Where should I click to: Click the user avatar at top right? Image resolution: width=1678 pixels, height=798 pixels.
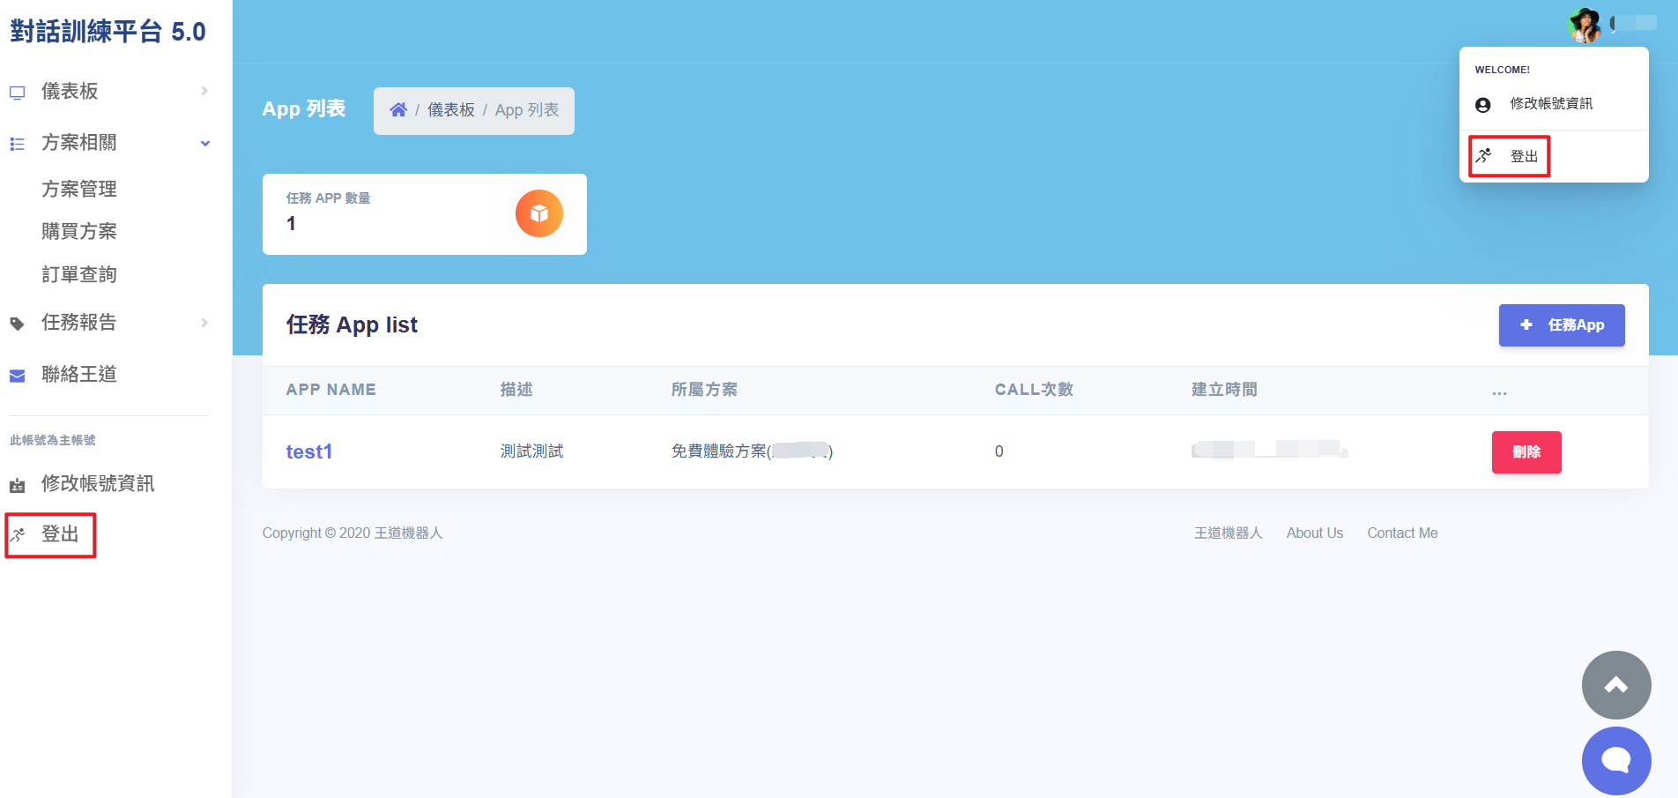[1584, 25]
